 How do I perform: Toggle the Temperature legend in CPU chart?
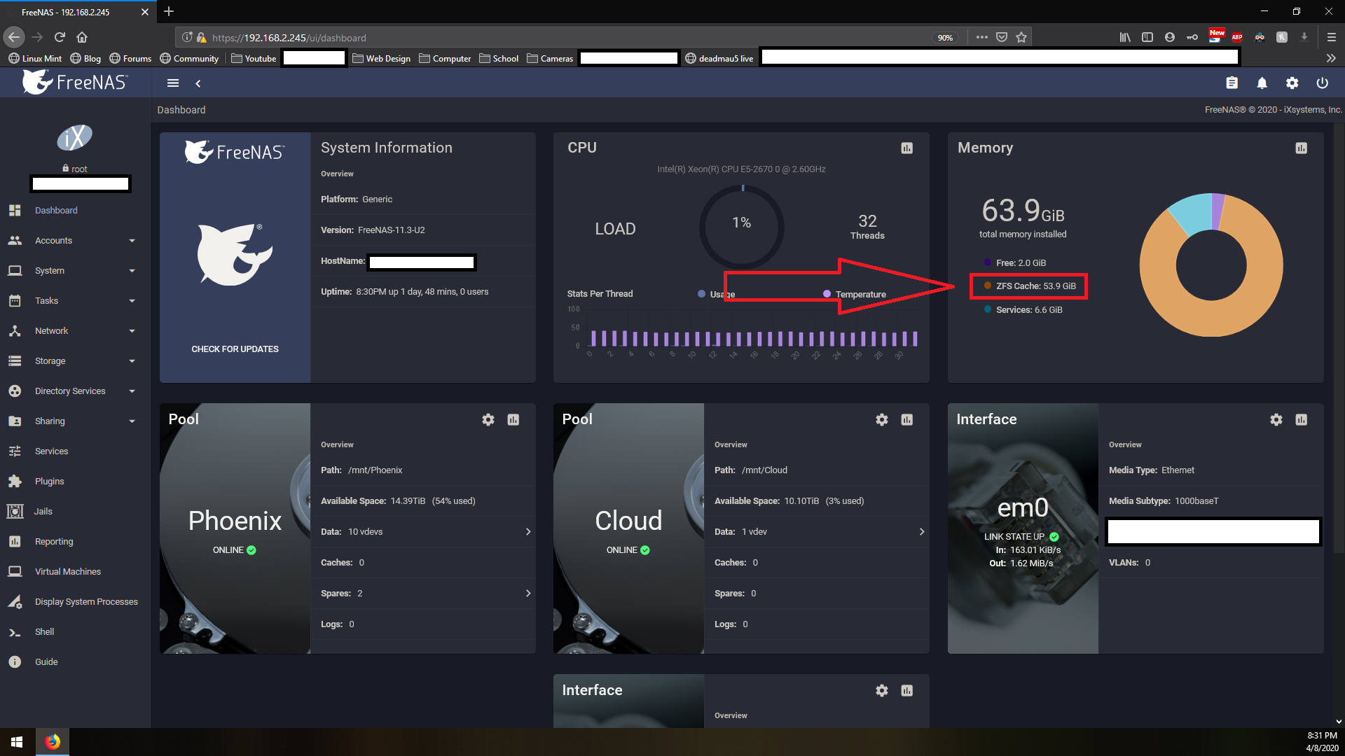tap(855, 294)
